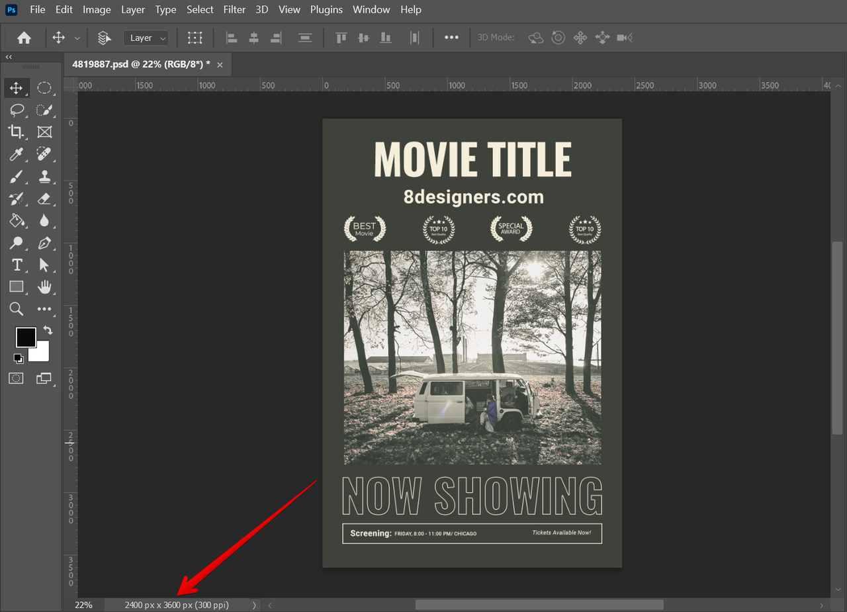The image size is (847, 612).
Task: Click the horizontal scrollbar at the bottom
Action: click(539, 604)
